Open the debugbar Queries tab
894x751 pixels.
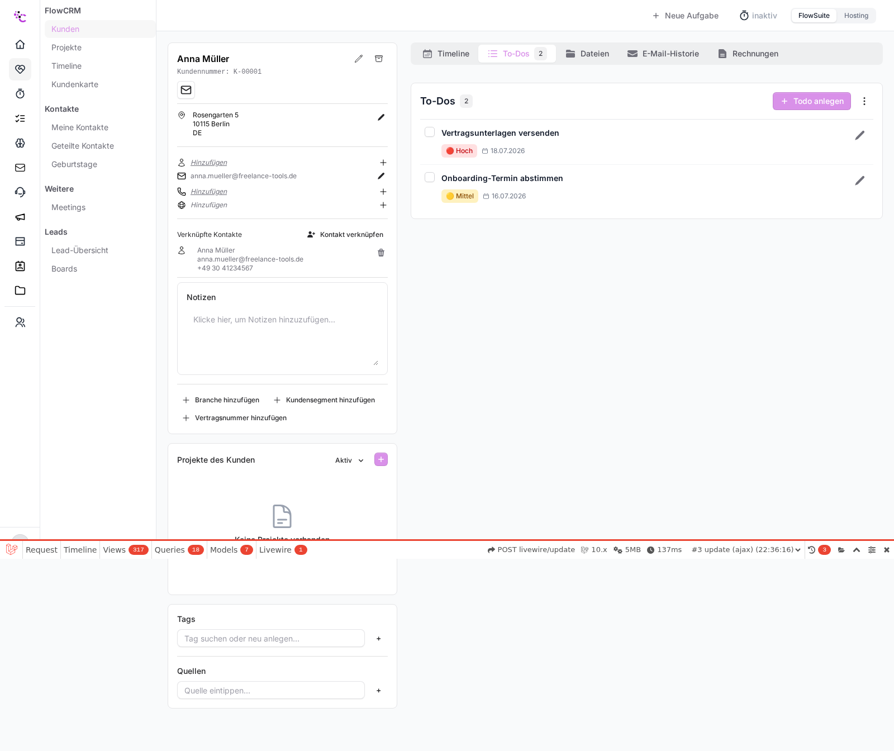(179, 550)
